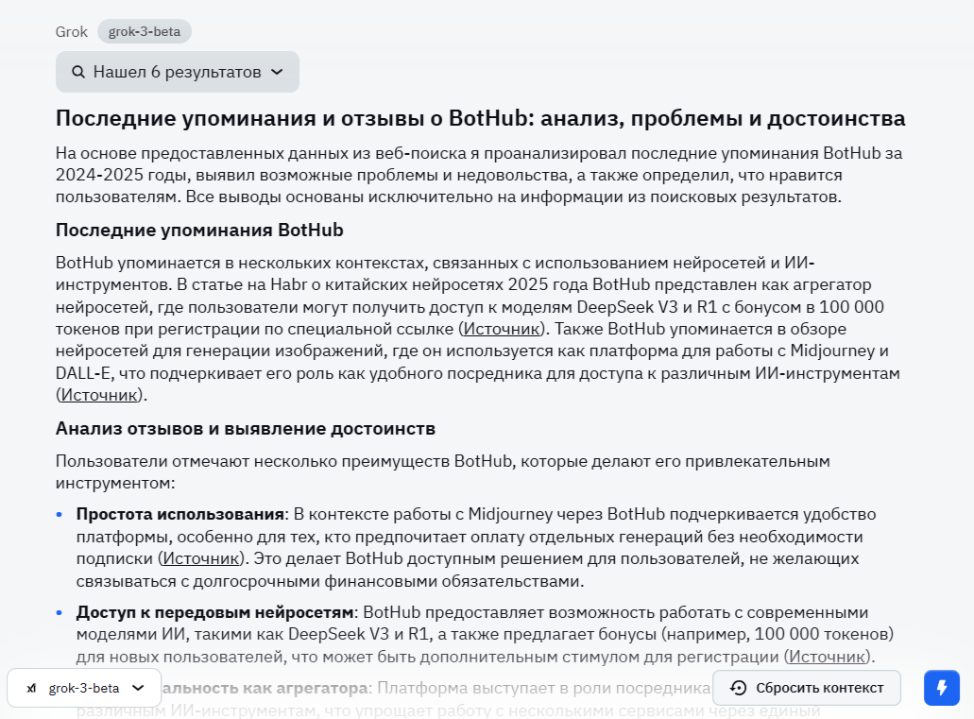
Task: Click the blue lightning bolt button
Action: pyautogui.click(x=941, y=688)
